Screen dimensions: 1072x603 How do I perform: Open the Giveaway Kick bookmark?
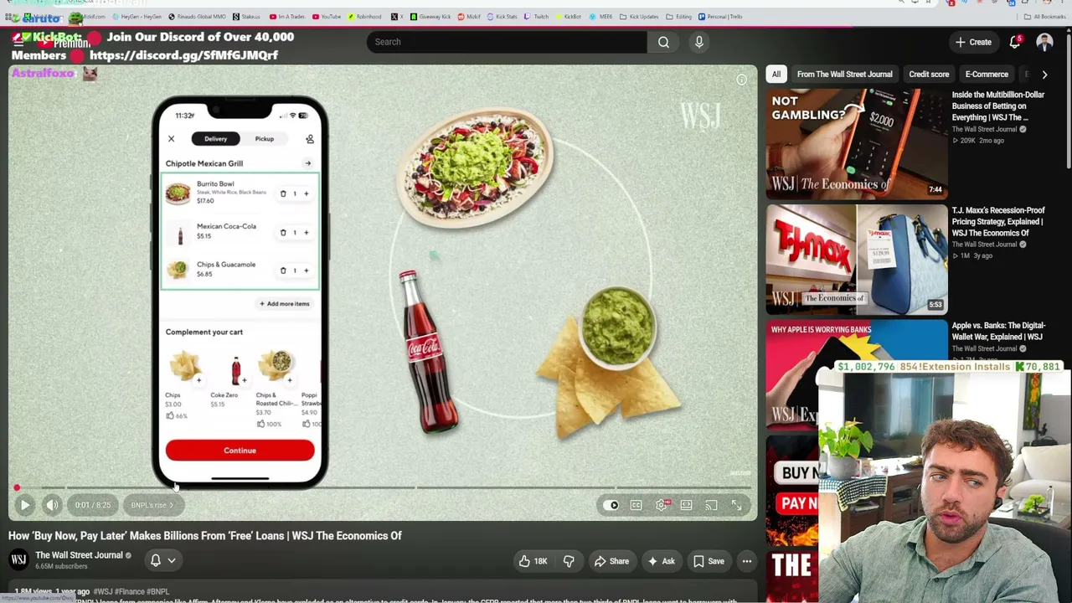pos(430,17)
